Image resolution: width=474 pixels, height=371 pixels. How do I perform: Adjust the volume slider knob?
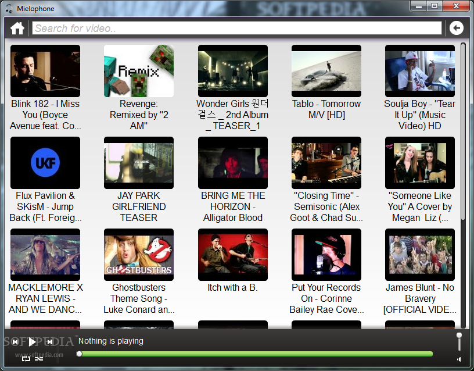(459, 336)
